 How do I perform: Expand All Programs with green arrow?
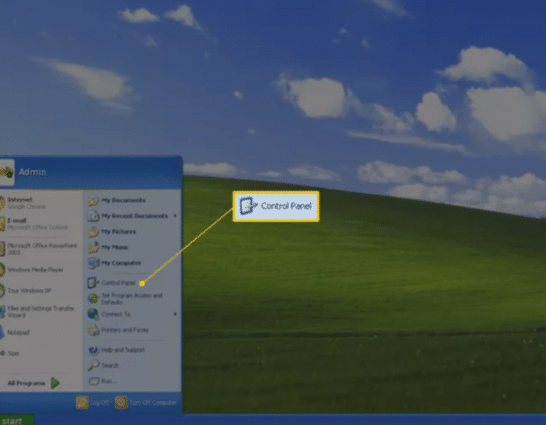[55, 384]
